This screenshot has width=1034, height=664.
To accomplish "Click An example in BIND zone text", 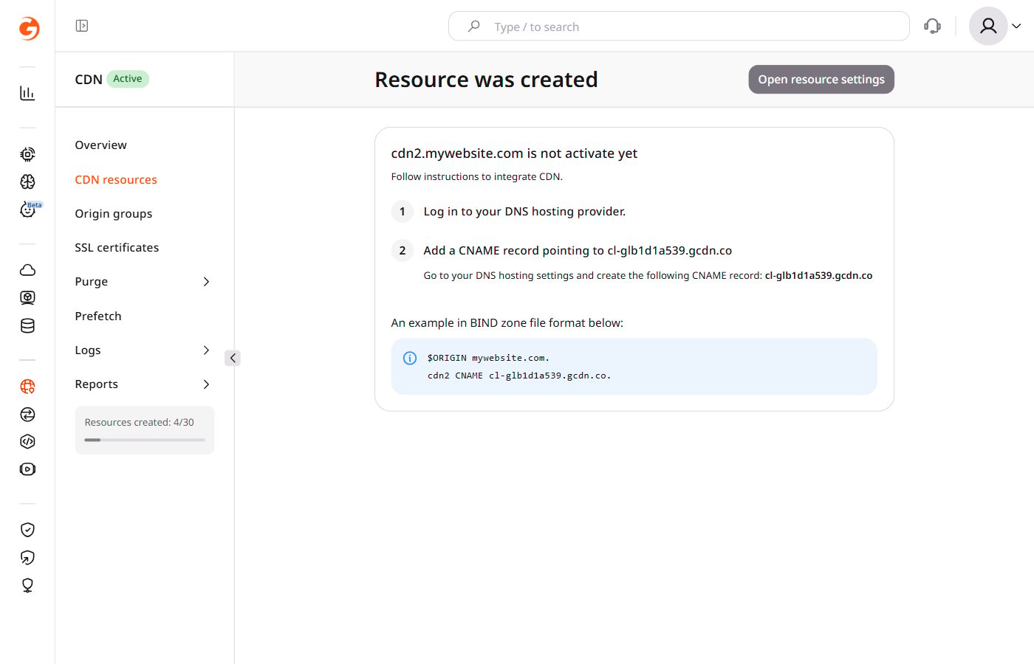I will click(507, 323).
